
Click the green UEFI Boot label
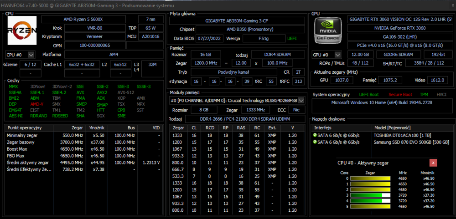click(x=369, y=95)
